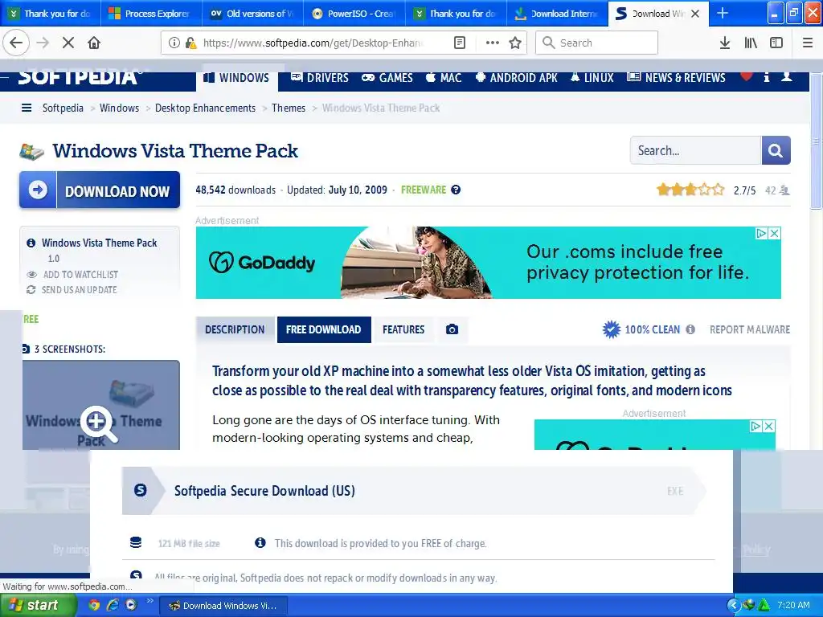Click in the Softpedia Search... field
The image size is (823, 617).
tap(695, 150)
